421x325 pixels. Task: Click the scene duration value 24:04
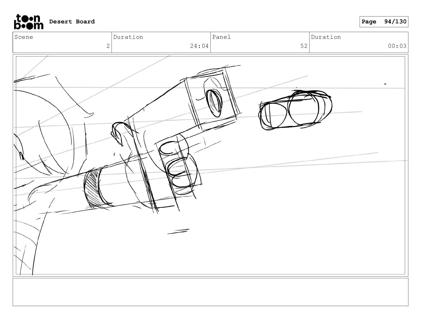tap(199, 46)
